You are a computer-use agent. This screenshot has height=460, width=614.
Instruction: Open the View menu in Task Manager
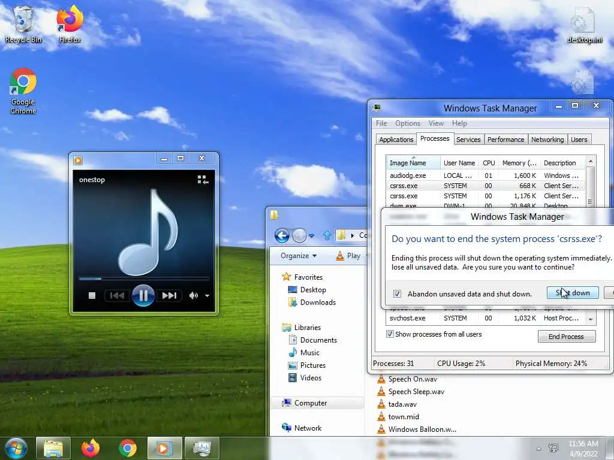[436, 123]
